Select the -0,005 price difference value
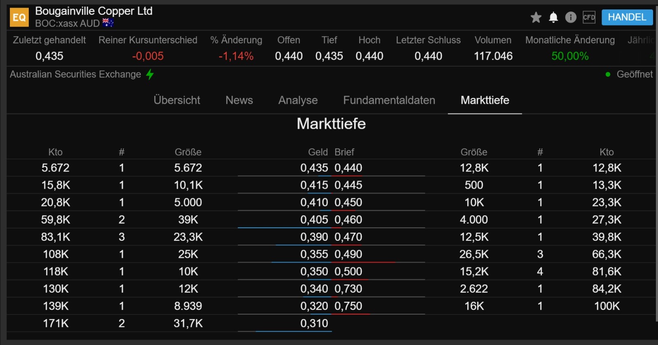The width and height of the screenshot is (658, 345). click(x=148, y=56)
